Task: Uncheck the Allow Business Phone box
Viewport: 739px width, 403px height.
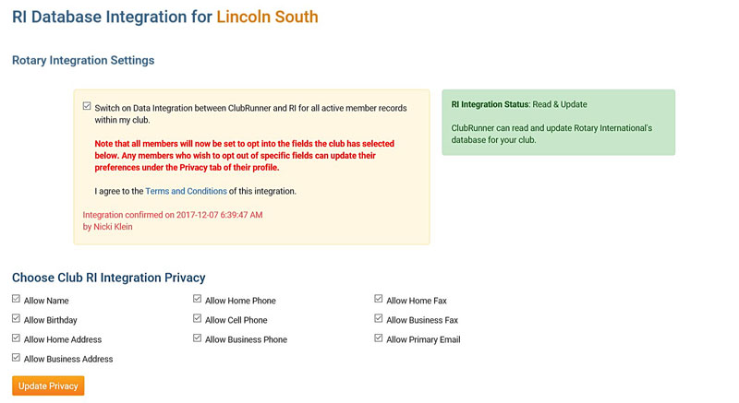Action: point(198,338)
